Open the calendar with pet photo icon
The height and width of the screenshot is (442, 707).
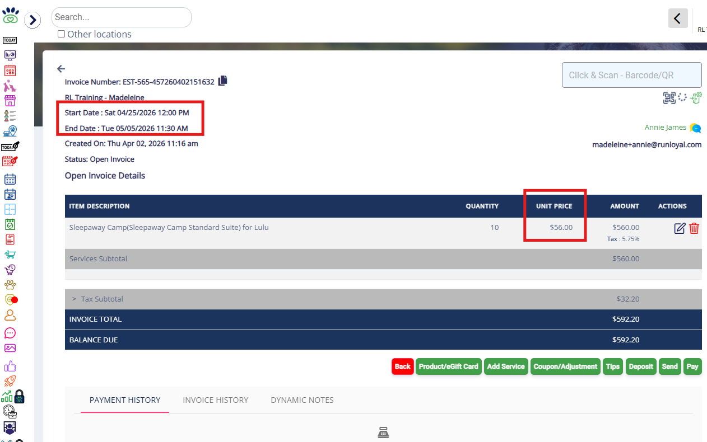[x=10, y=194]
